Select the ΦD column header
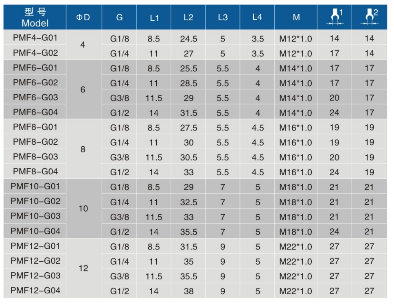Viewport: 394px width, 304px height. 83,17
